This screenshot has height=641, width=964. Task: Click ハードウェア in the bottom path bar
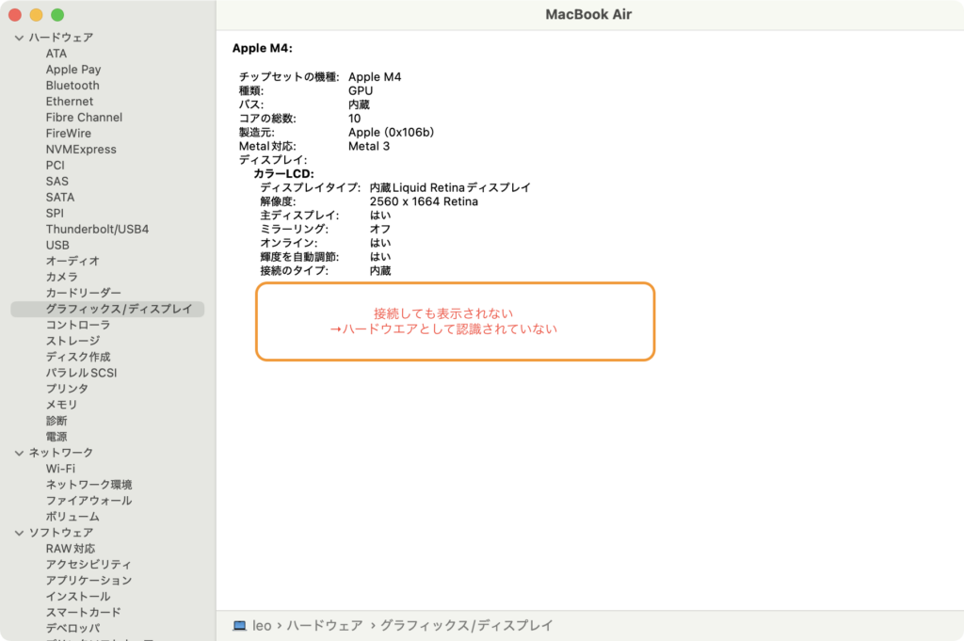pyautogui.click(x=324, y=625)
